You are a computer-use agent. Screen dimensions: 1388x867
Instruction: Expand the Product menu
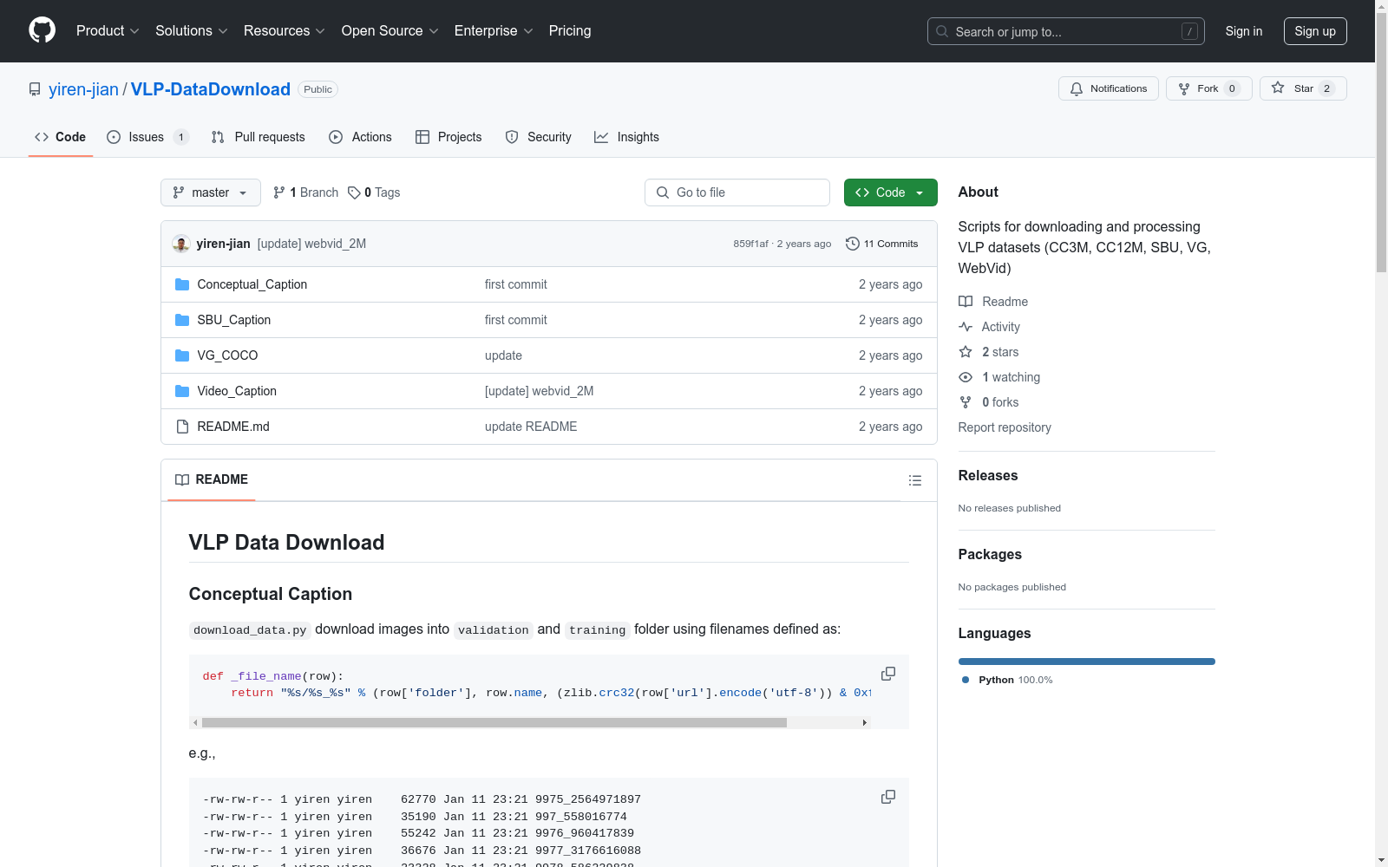point(108,31)
